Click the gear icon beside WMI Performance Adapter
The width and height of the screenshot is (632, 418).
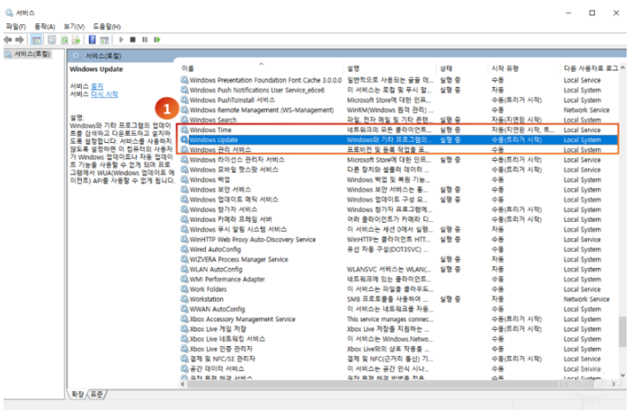click(x=184, y=279)
